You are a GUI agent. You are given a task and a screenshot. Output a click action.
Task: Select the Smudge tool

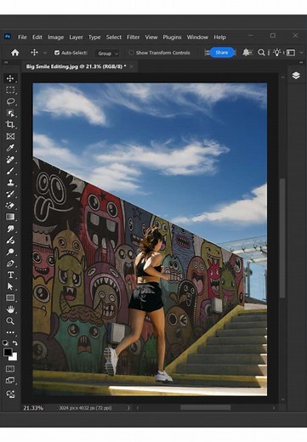[x=10, y=229]
